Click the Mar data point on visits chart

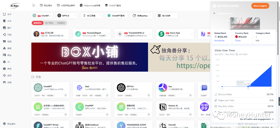pyautogui.click(x=271, y=66)
